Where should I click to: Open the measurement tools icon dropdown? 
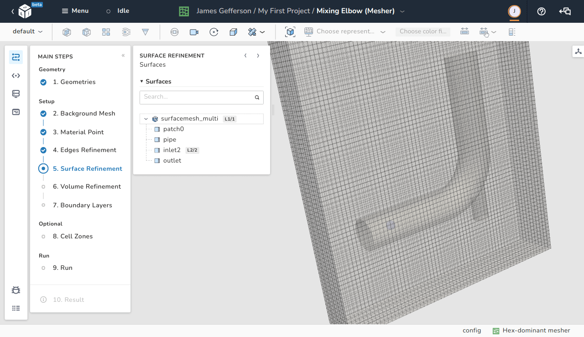(x=256, y=32)
